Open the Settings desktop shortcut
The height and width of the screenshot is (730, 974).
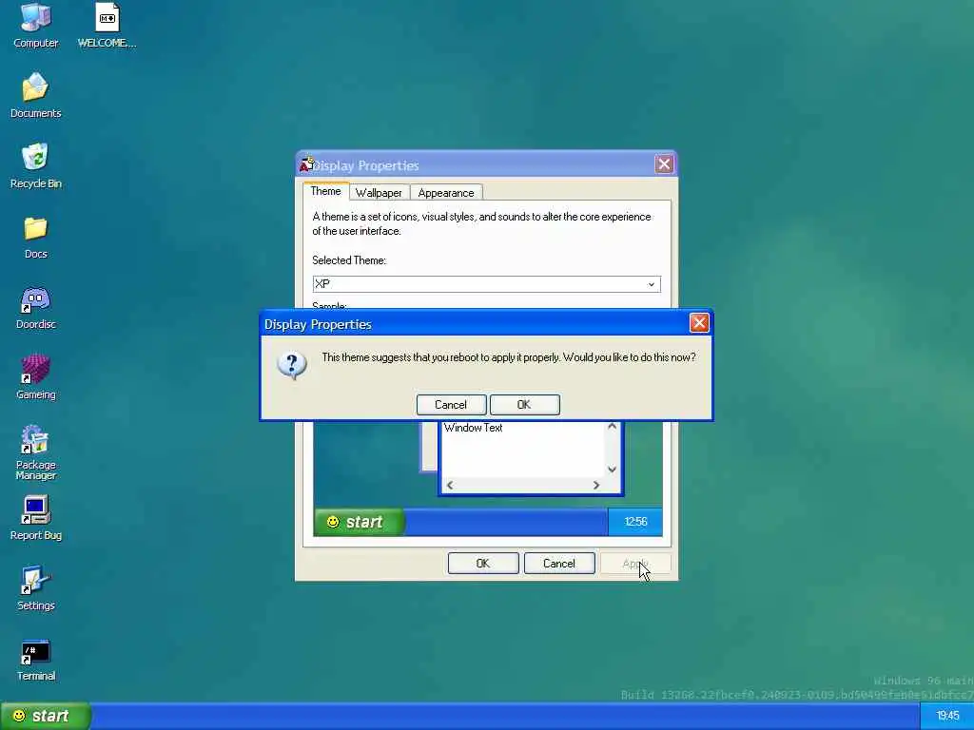point(35,587)
